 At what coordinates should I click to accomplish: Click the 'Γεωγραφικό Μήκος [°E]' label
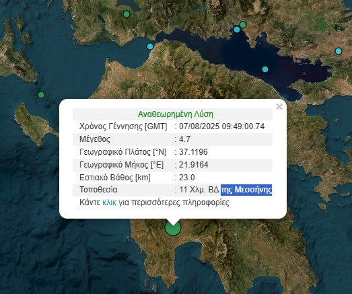[121, 165]
